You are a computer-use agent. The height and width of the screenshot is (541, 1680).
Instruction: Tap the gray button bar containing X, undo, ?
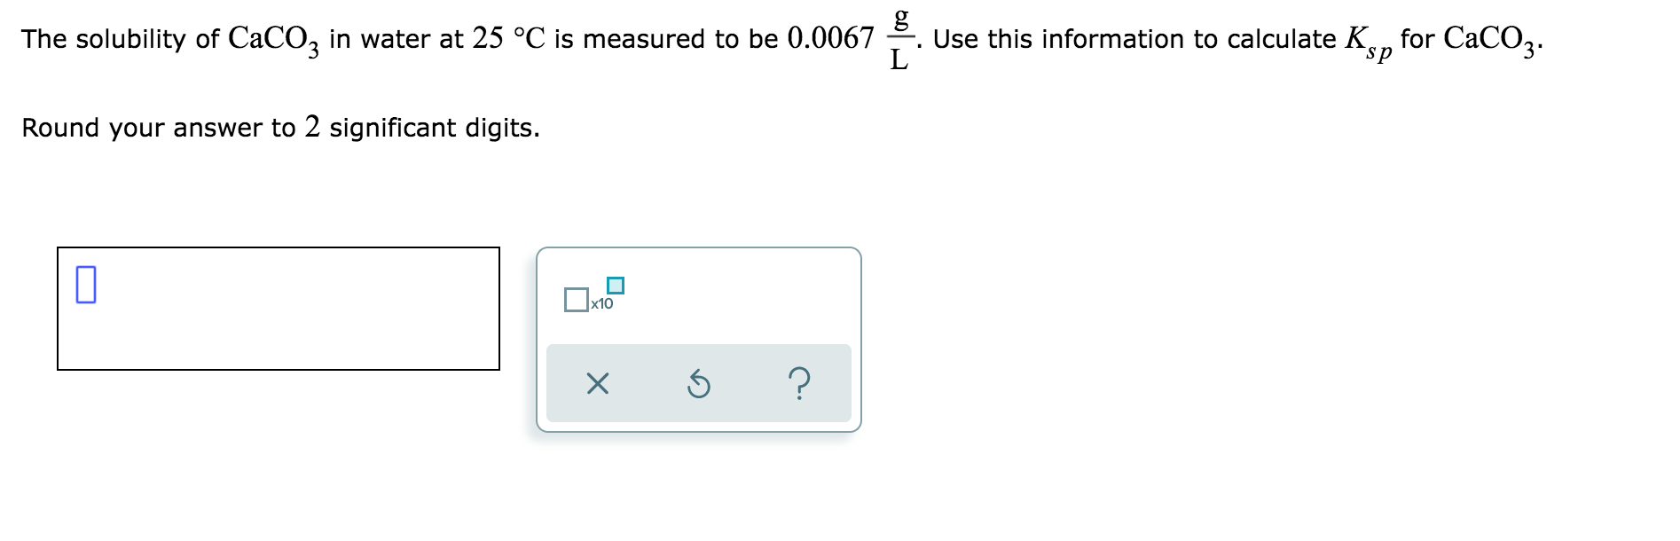pos(699,383)
